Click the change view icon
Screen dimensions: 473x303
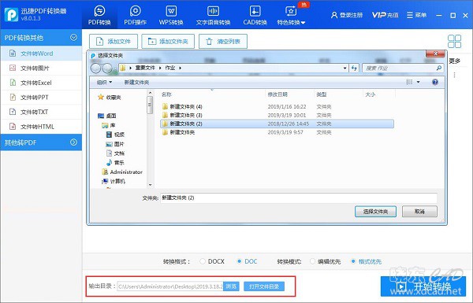[409, 82]
